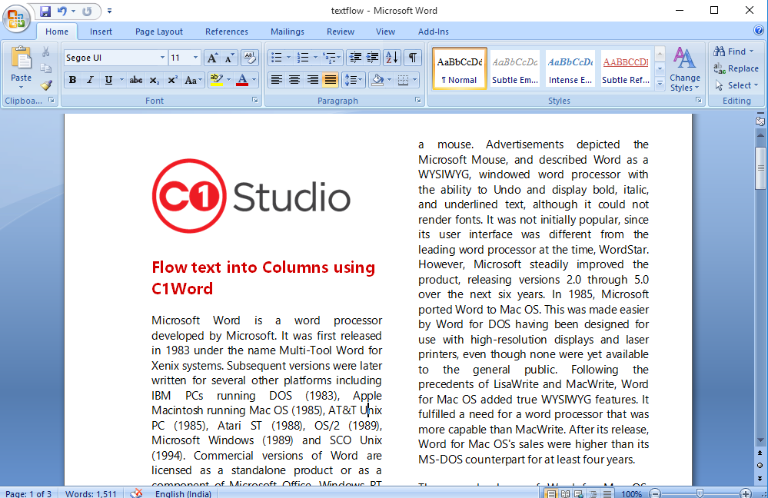Image resolution: width=768 pixels, height=498 pixels.
Task: Decrease the paragraph indent
Action: pyautogui.click(x=354, y=58)
